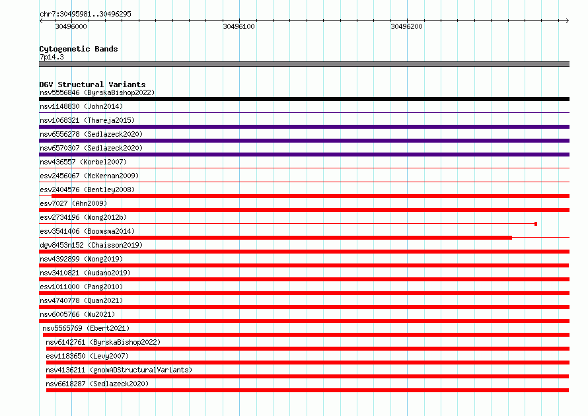Click nsv6618287 (Sedlazeck2020) label
This screenshot has width=588, height=416.
click(x=97, y=384)
